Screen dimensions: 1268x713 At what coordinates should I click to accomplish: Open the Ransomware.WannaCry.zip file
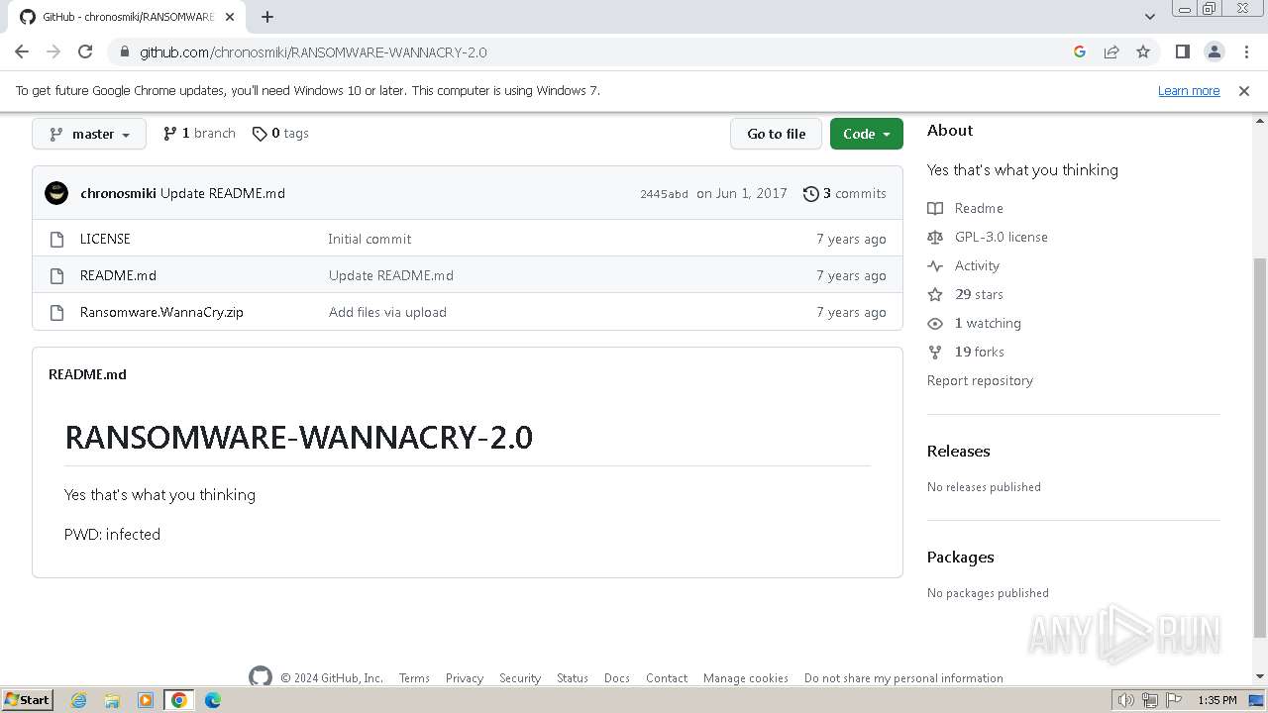[161, 312]
